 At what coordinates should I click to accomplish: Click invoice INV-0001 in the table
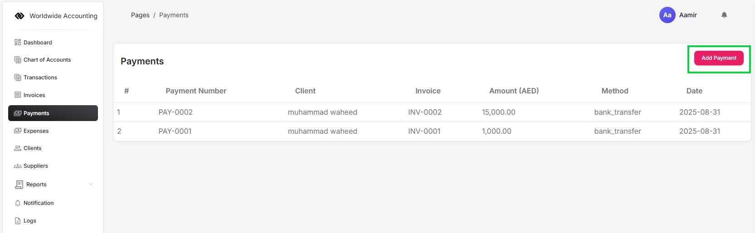click(424, 131)
